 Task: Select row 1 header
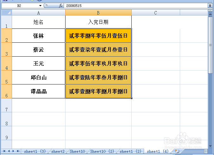point(7,22)
